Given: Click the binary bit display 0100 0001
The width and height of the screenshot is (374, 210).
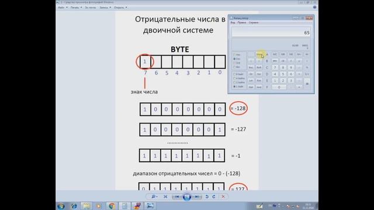Looking at the screenshot, I should tap(300, 45).
